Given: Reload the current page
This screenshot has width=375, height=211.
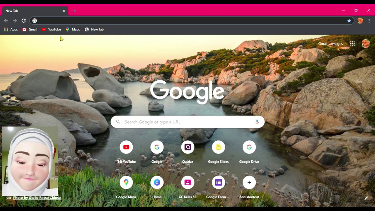Looking at the screenshot, I should coord(23,21).
